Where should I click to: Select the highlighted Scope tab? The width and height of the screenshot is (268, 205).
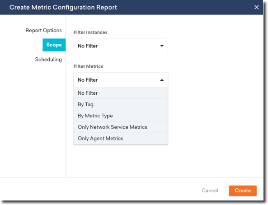(x=54, y=45)
